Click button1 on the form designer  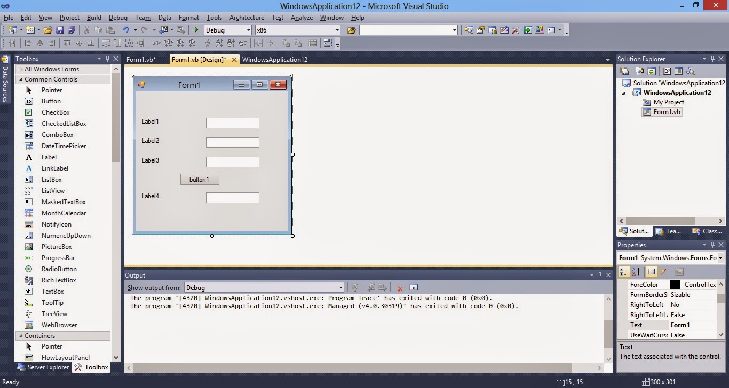click(x=200, y=180)
